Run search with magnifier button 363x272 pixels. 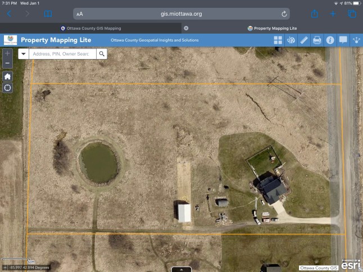102,54
